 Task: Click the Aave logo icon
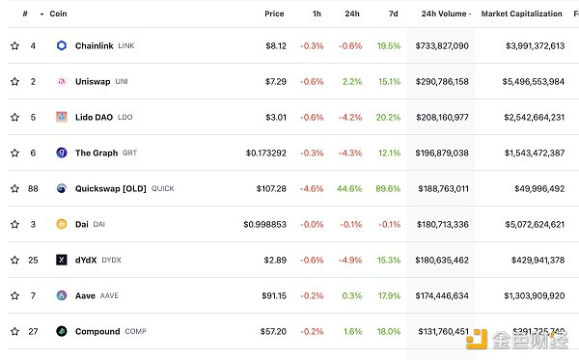coord(62,295)
